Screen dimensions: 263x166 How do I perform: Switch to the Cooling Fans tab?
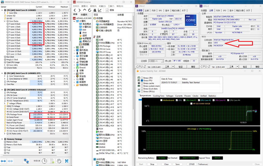[x=158, y=96]
